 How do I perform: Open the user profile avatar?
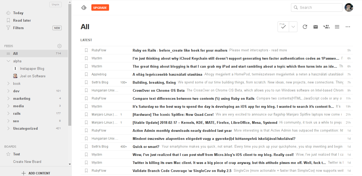point(349,7)
